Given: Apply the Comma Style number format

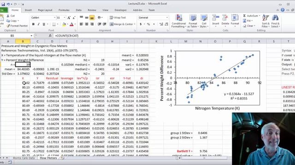Looking at the screenshot, I should (x=154, y=24).
